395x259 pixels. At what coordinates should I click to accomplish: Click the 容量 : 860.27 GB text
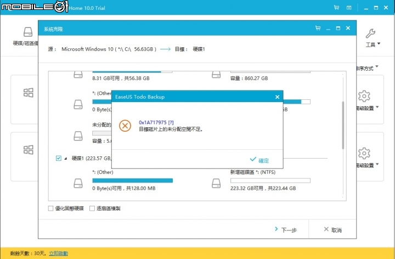(x=249, y=78)
